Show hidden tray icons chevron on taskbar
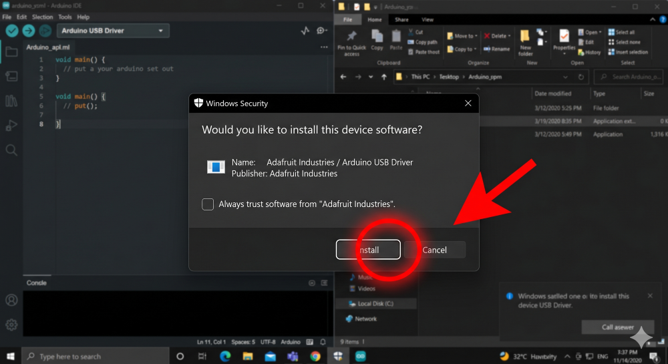Viewport: 668px width, 364px height. click(x=567, y=357)
